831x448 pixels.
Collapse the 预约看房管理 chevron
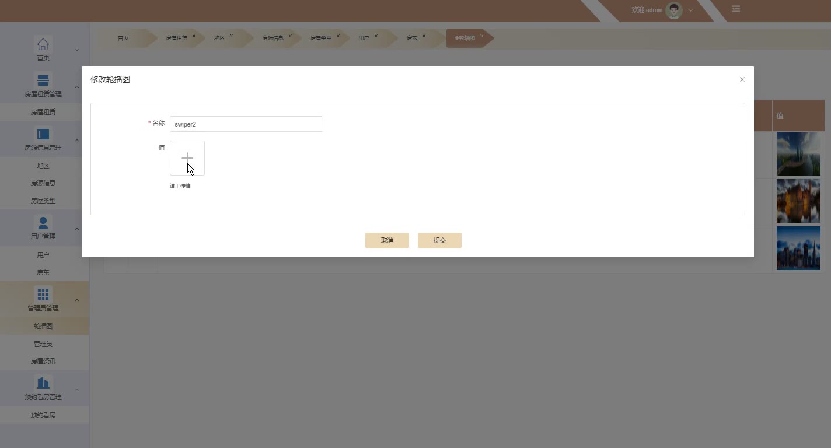77,389
